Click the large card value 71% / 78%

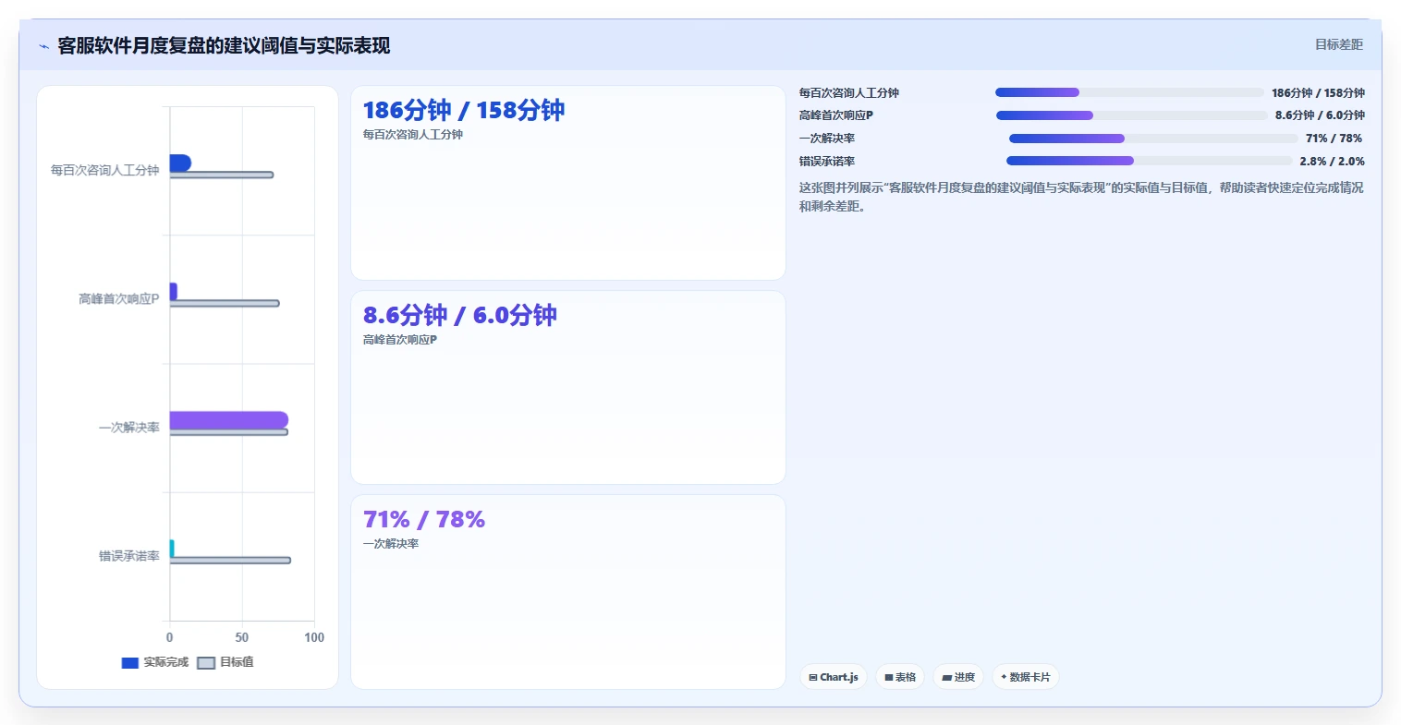pos(424,519)
